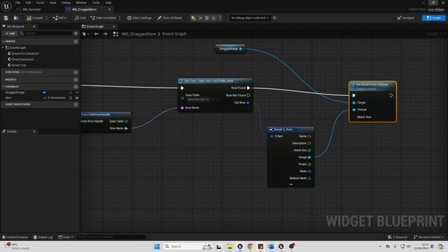Toggle visibility eye of the DraggedImage variable

tap(77, 92)
